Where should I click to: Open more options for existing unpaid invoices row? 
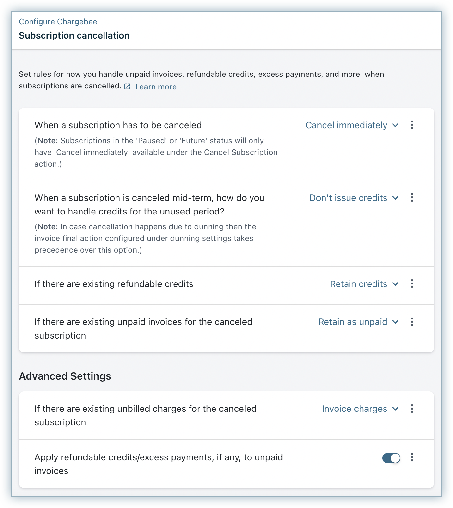tap(412, 322)
